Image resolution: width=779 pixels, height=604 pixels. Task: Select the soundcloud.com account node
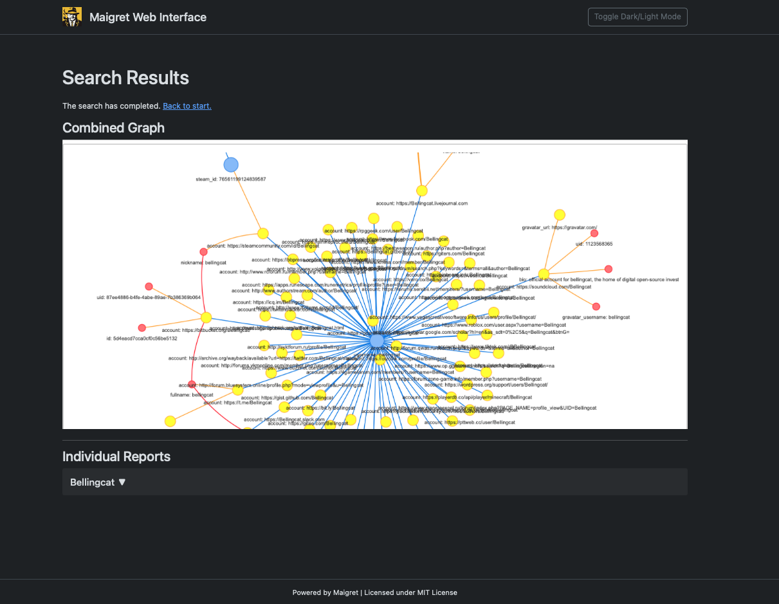pyautogui.click(x=544, y=274)
